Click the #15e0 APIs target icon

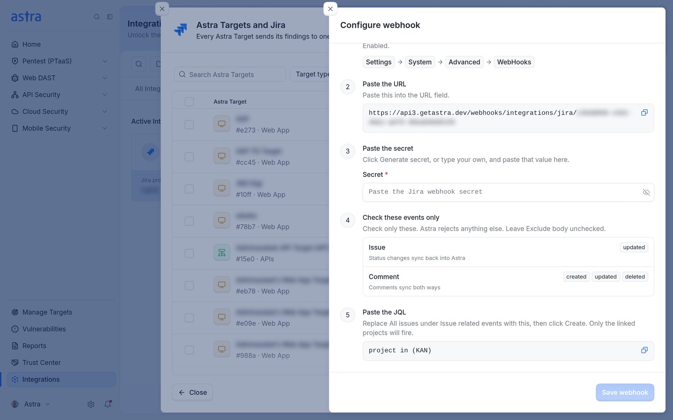click(x=222, y=252)
